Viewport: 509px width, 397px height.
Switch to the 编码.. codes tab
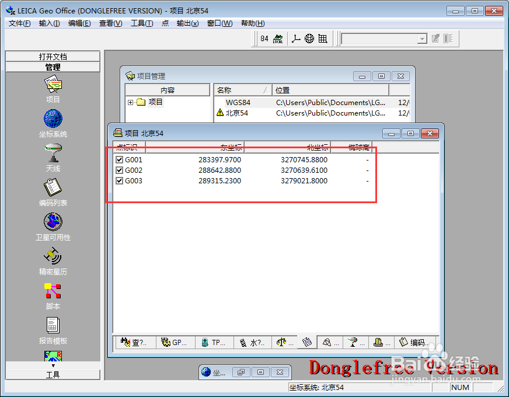click(415, 343)
